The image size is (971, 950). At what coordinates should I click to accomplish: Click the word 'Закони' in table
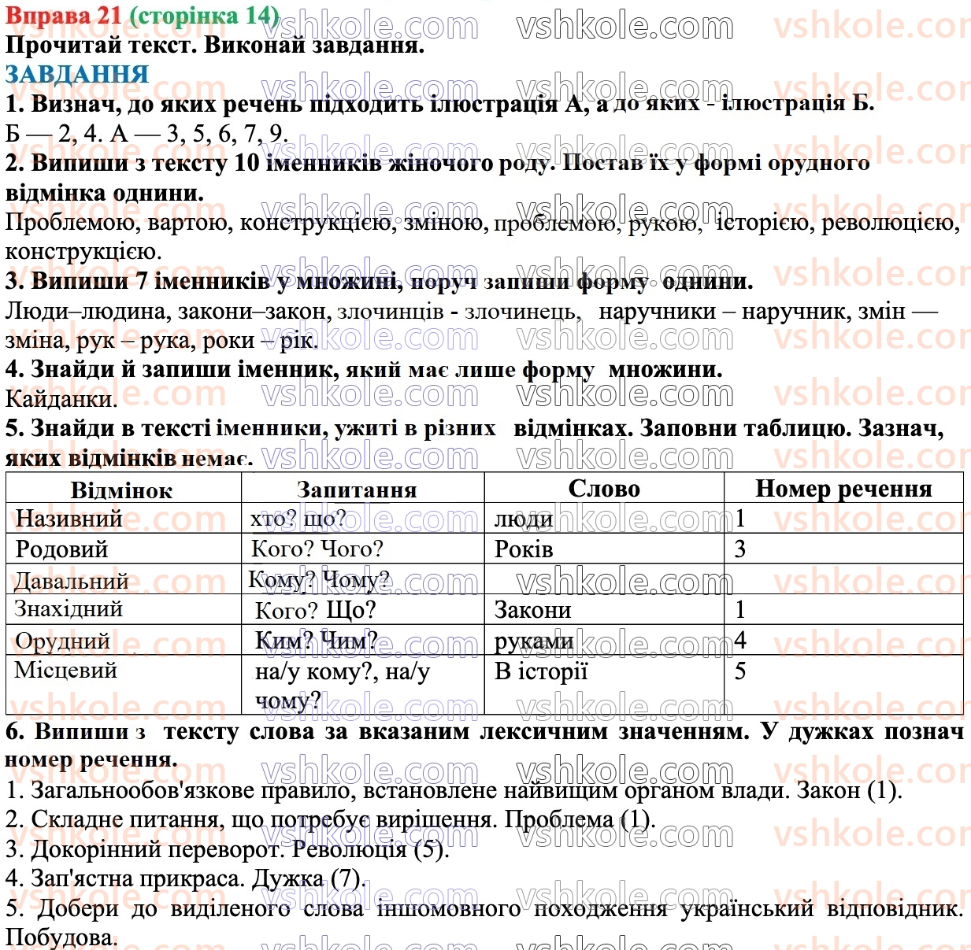pos(533,610)
